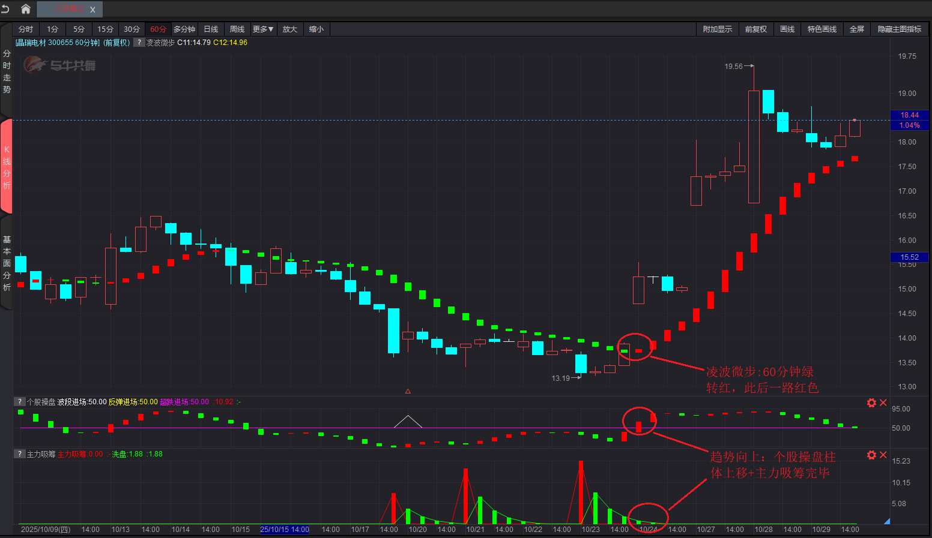Viewport: 932px width, 538px height.
Task: Click blue corner triangle at chart bottom-right
Action: pos(886,521)
